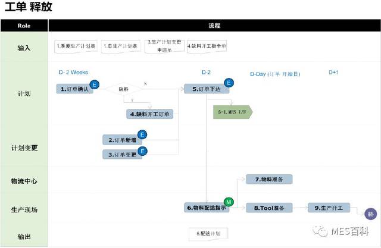Screen dimensions: 381x248
Task: Click the WeChat logo beside MES百科
Action: 323,230
